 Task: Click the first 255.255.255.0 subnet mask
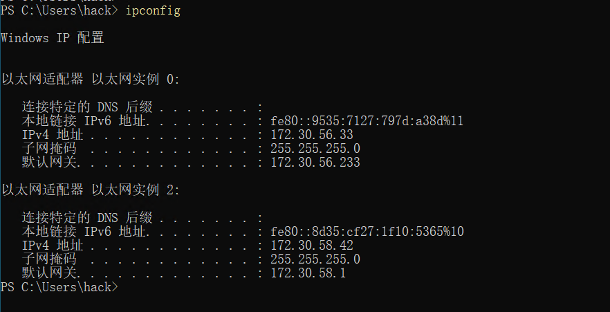pos(315,149)
